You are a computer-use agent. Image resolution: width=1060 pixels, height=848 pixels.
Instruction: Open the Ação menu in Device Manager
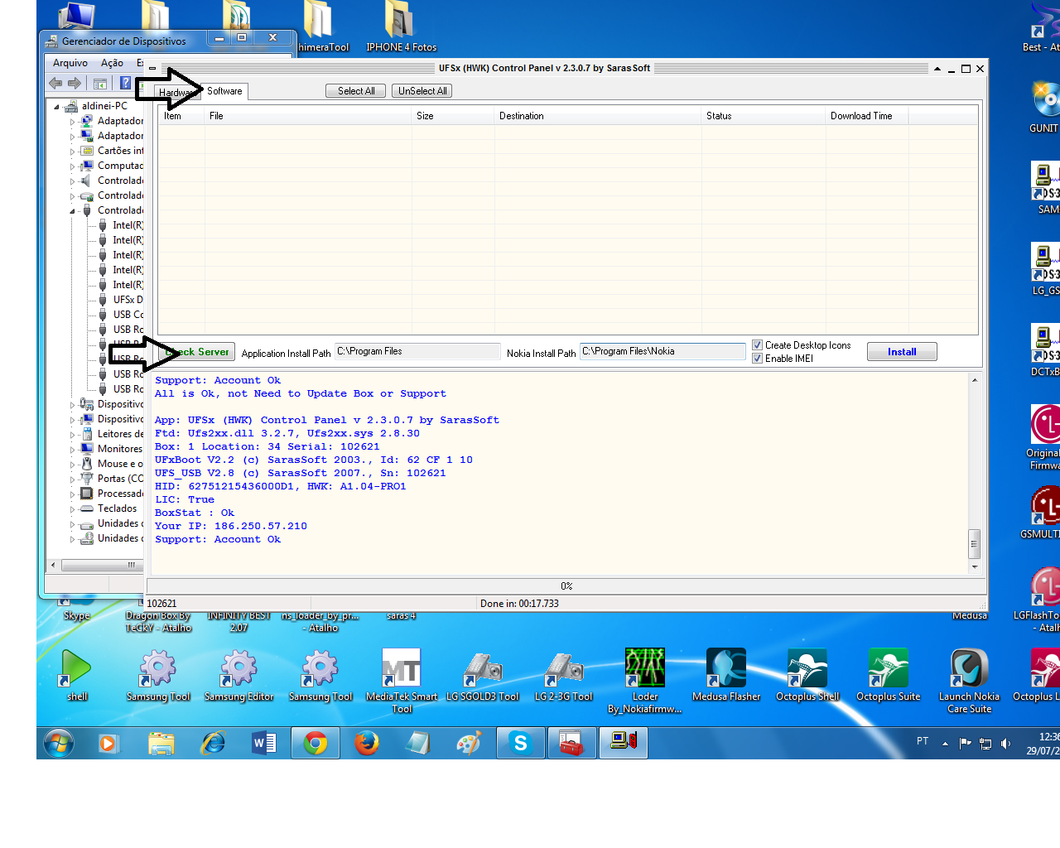tap(112, 63)
